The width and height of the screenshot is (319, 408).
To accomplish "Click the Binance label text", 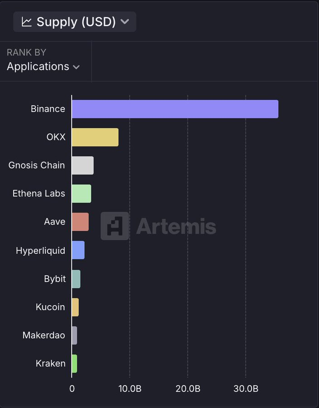I will (x=48, y=109).
